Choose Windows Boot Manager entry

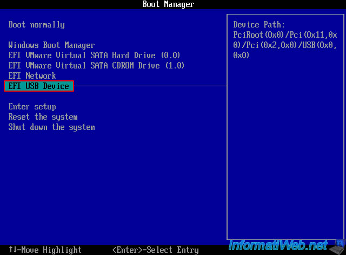pos(52,45)
